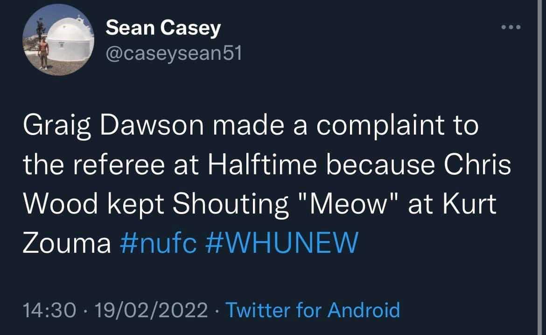Click the person standing in profile photo
This screenshot has height=335, width=546.
pyautogui.click(x=43, y=53)
